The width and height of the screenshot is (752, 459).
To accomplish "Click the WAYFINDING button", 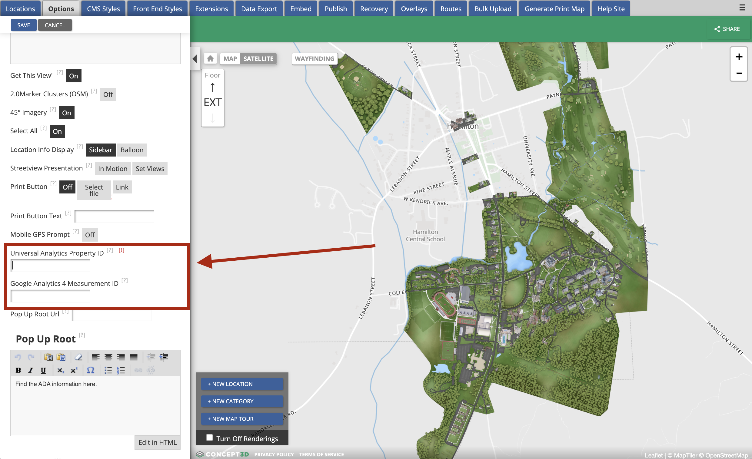I will pos(315,58).
